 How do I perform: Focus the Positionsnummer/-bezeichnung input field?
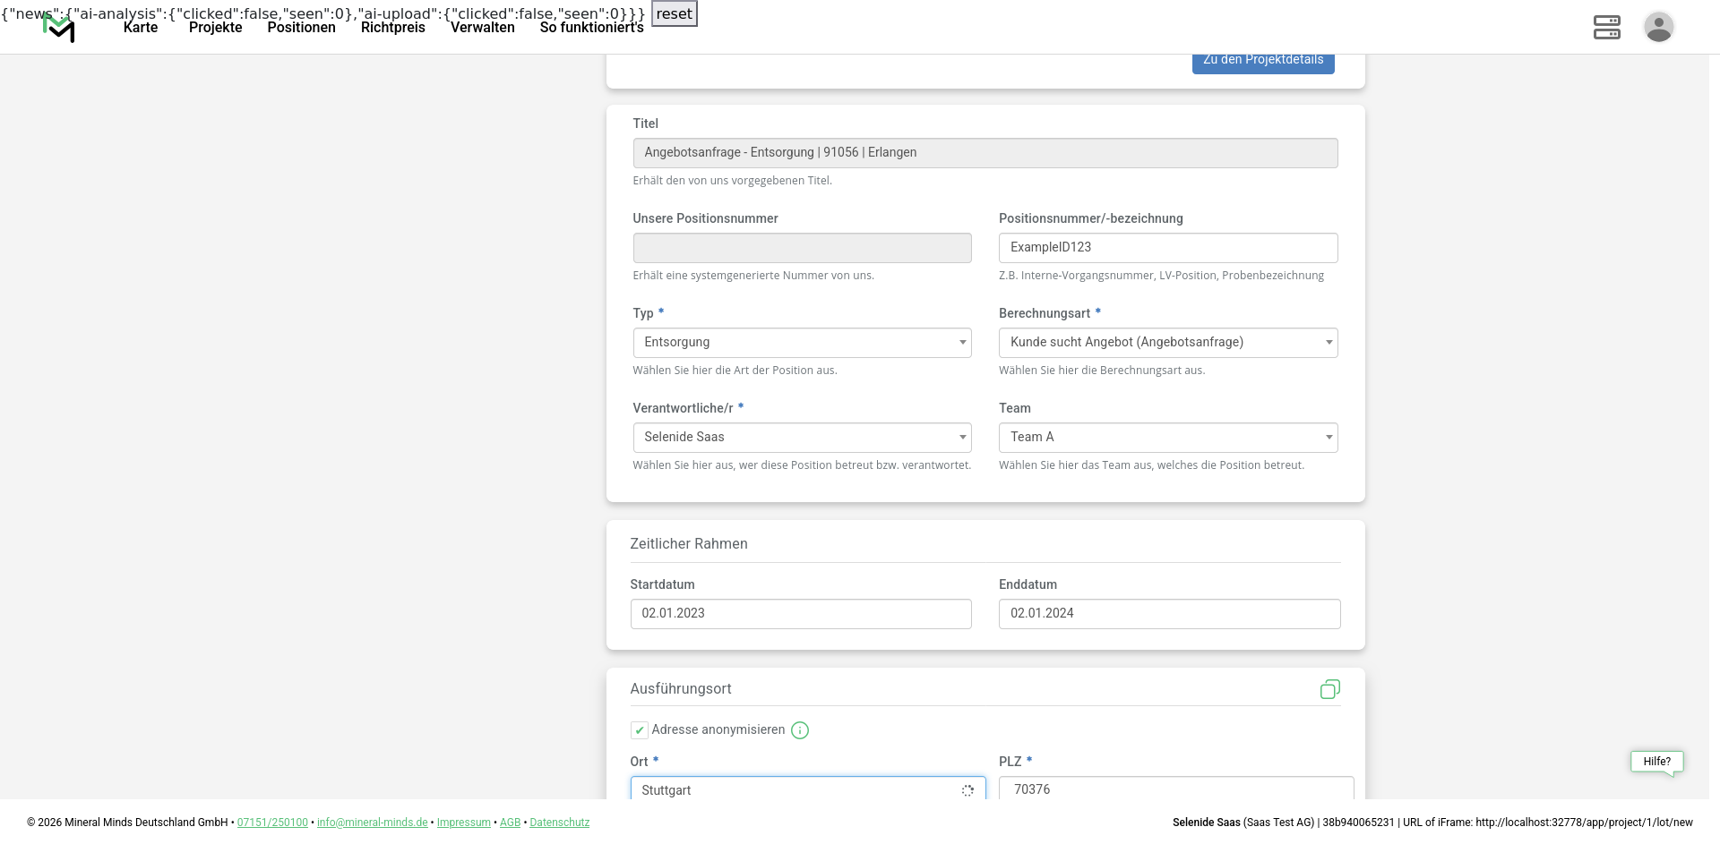click(x=1167, y=248)
